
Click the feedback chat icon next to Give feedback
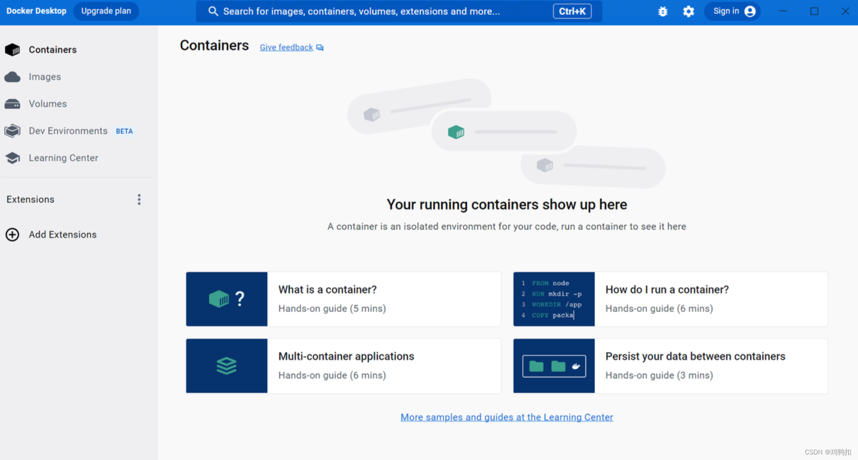(x=320, y=47)
